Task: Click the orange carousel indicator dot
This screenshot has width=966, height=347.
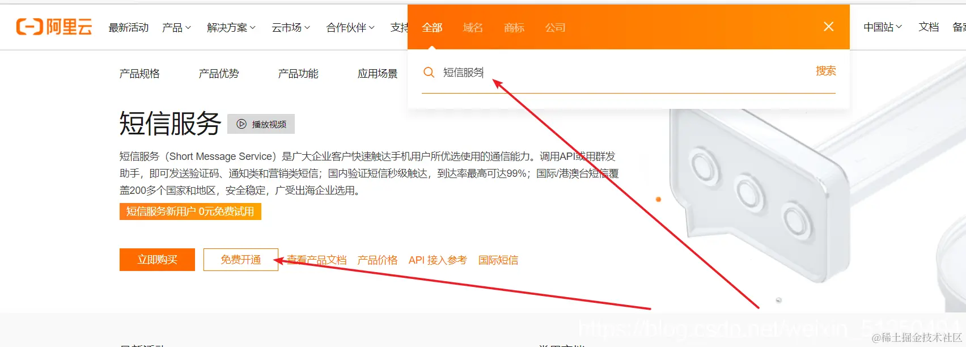Action: click(x=658, y=199)
